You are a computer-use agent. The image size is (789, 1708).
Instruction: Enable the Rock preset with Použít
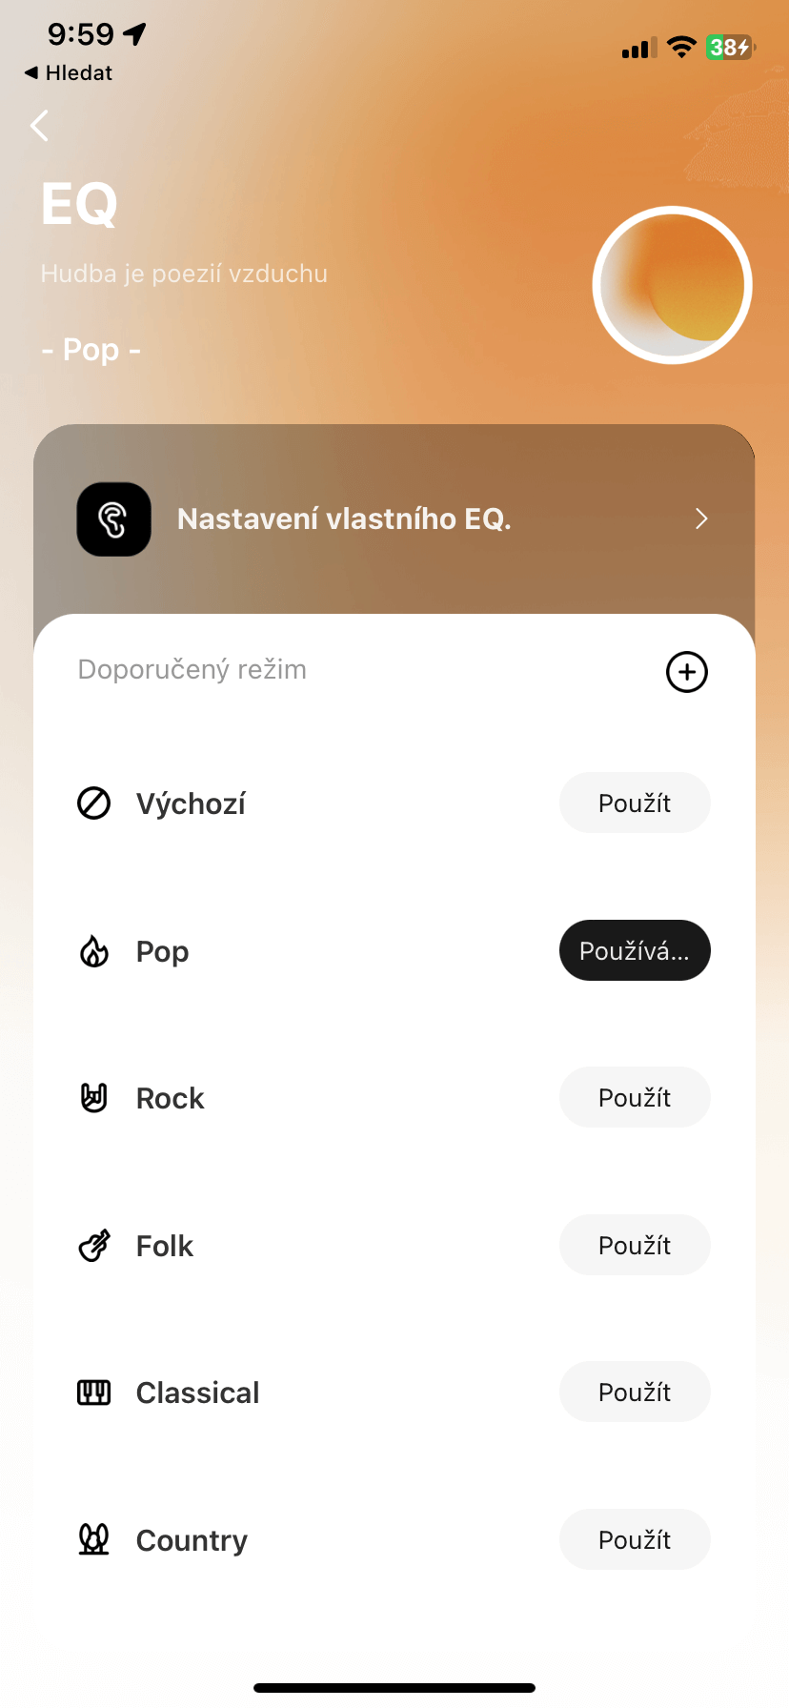pos(635,1098)
